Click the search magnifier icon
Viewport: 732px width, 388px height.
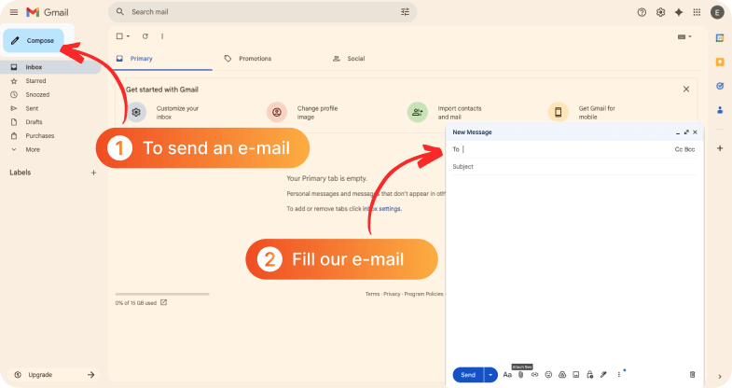pyautogui.click(x=120, y=12)
